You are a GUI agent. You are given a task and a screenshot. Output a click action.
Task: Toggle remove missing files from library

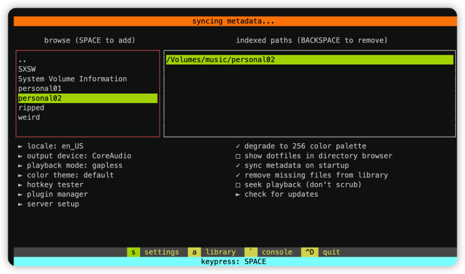[312, 175]
